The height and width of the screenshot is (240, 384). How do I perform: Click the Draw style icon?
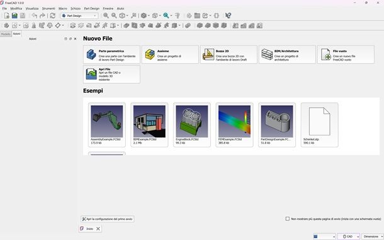(x=144, y=16)
